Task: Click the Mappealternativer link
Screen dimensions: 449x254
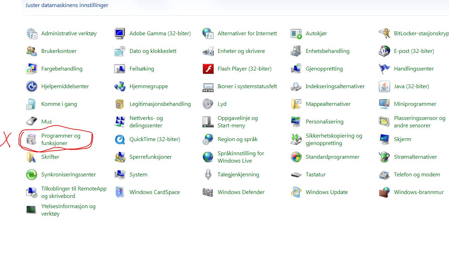Action: (x=328, y=104)
